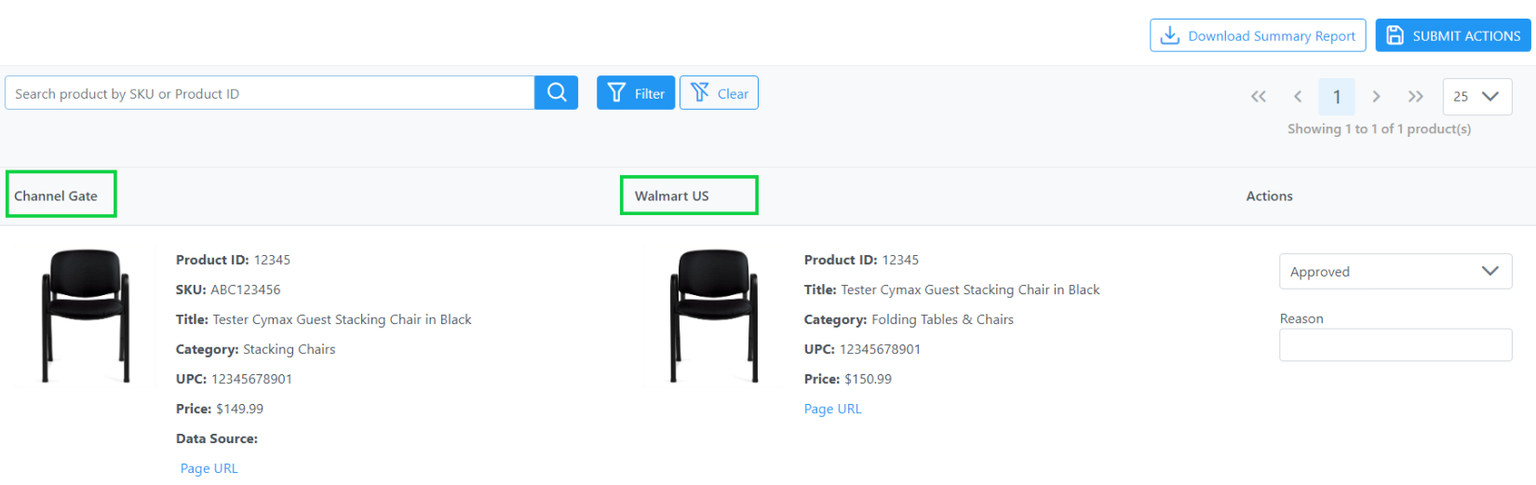Open the Filter options
This screenshot has width=1536, height=485.
[x=636, y=93]
